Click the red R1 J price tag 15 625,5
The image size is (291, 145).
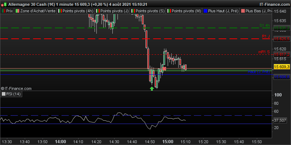[282, 39]
